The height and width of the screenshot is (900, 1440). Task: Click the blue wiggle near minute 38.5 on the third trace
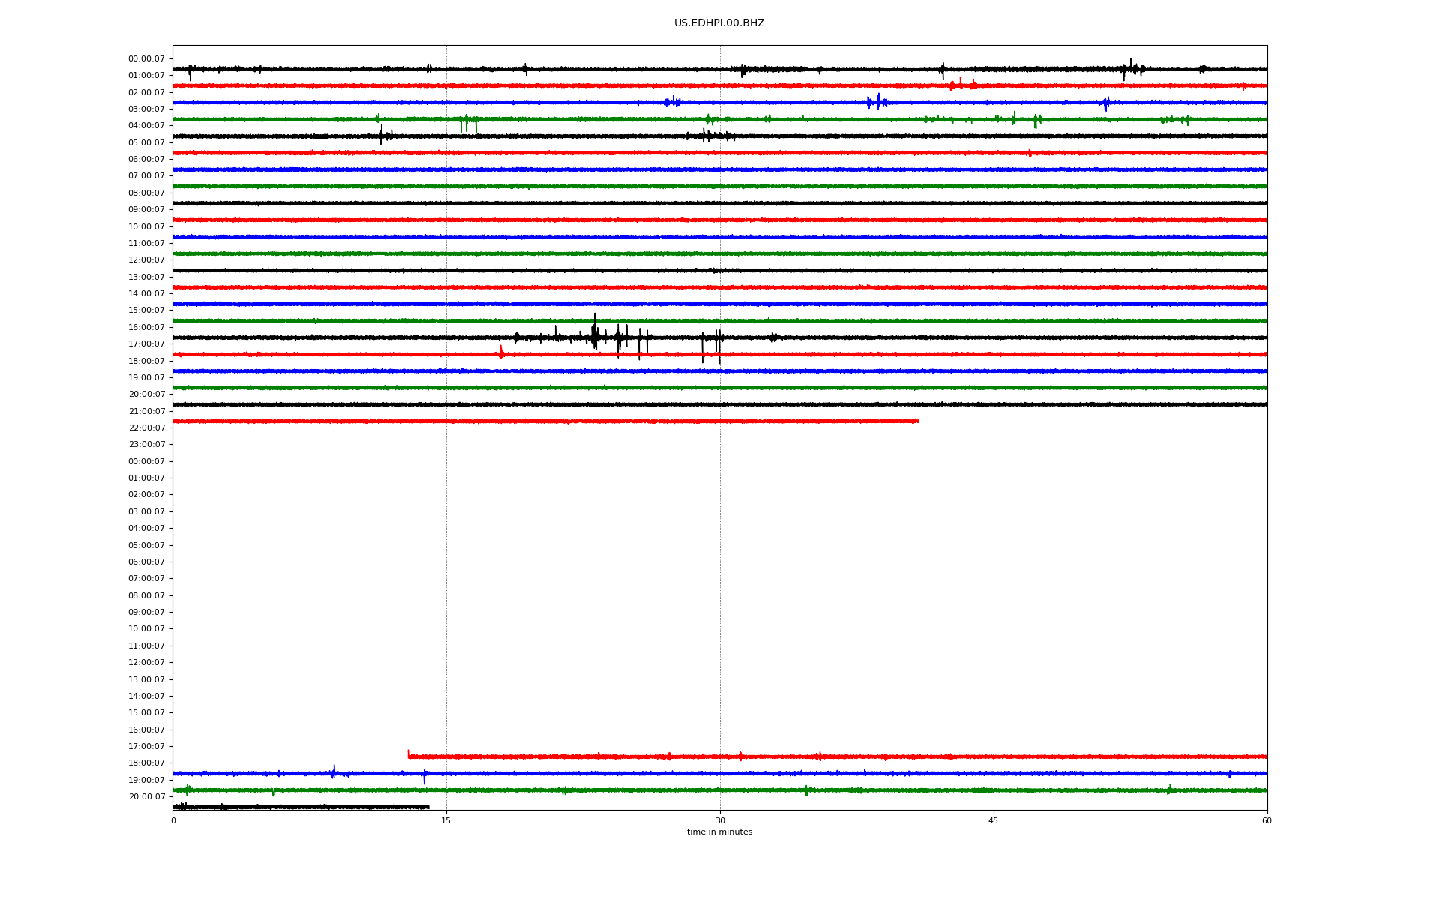pos(877,101)
